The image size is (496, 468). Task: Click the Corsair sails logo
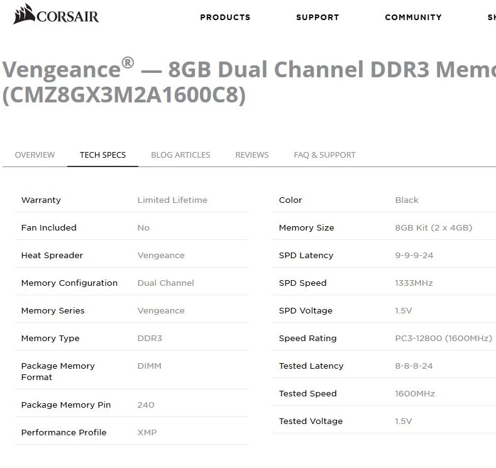click(24, 14)
